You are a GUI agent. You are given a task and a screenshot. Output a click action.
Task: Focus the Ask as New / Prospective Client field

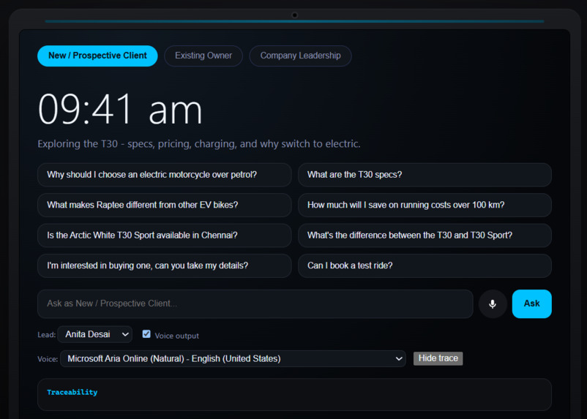255,303
